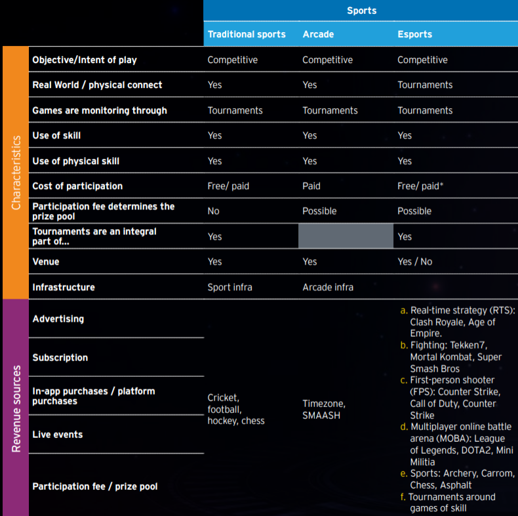
Task: Click the Live events row label
Action: pos(58,434)
